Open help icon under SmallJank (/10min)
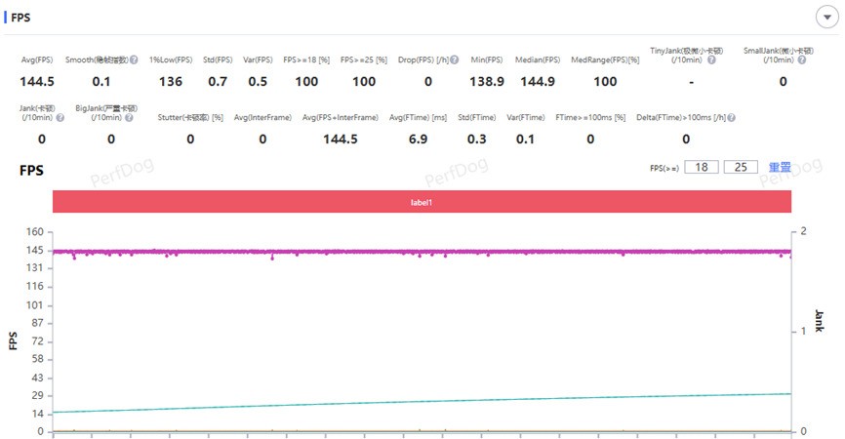845x439 pixels. pos(802,60)
